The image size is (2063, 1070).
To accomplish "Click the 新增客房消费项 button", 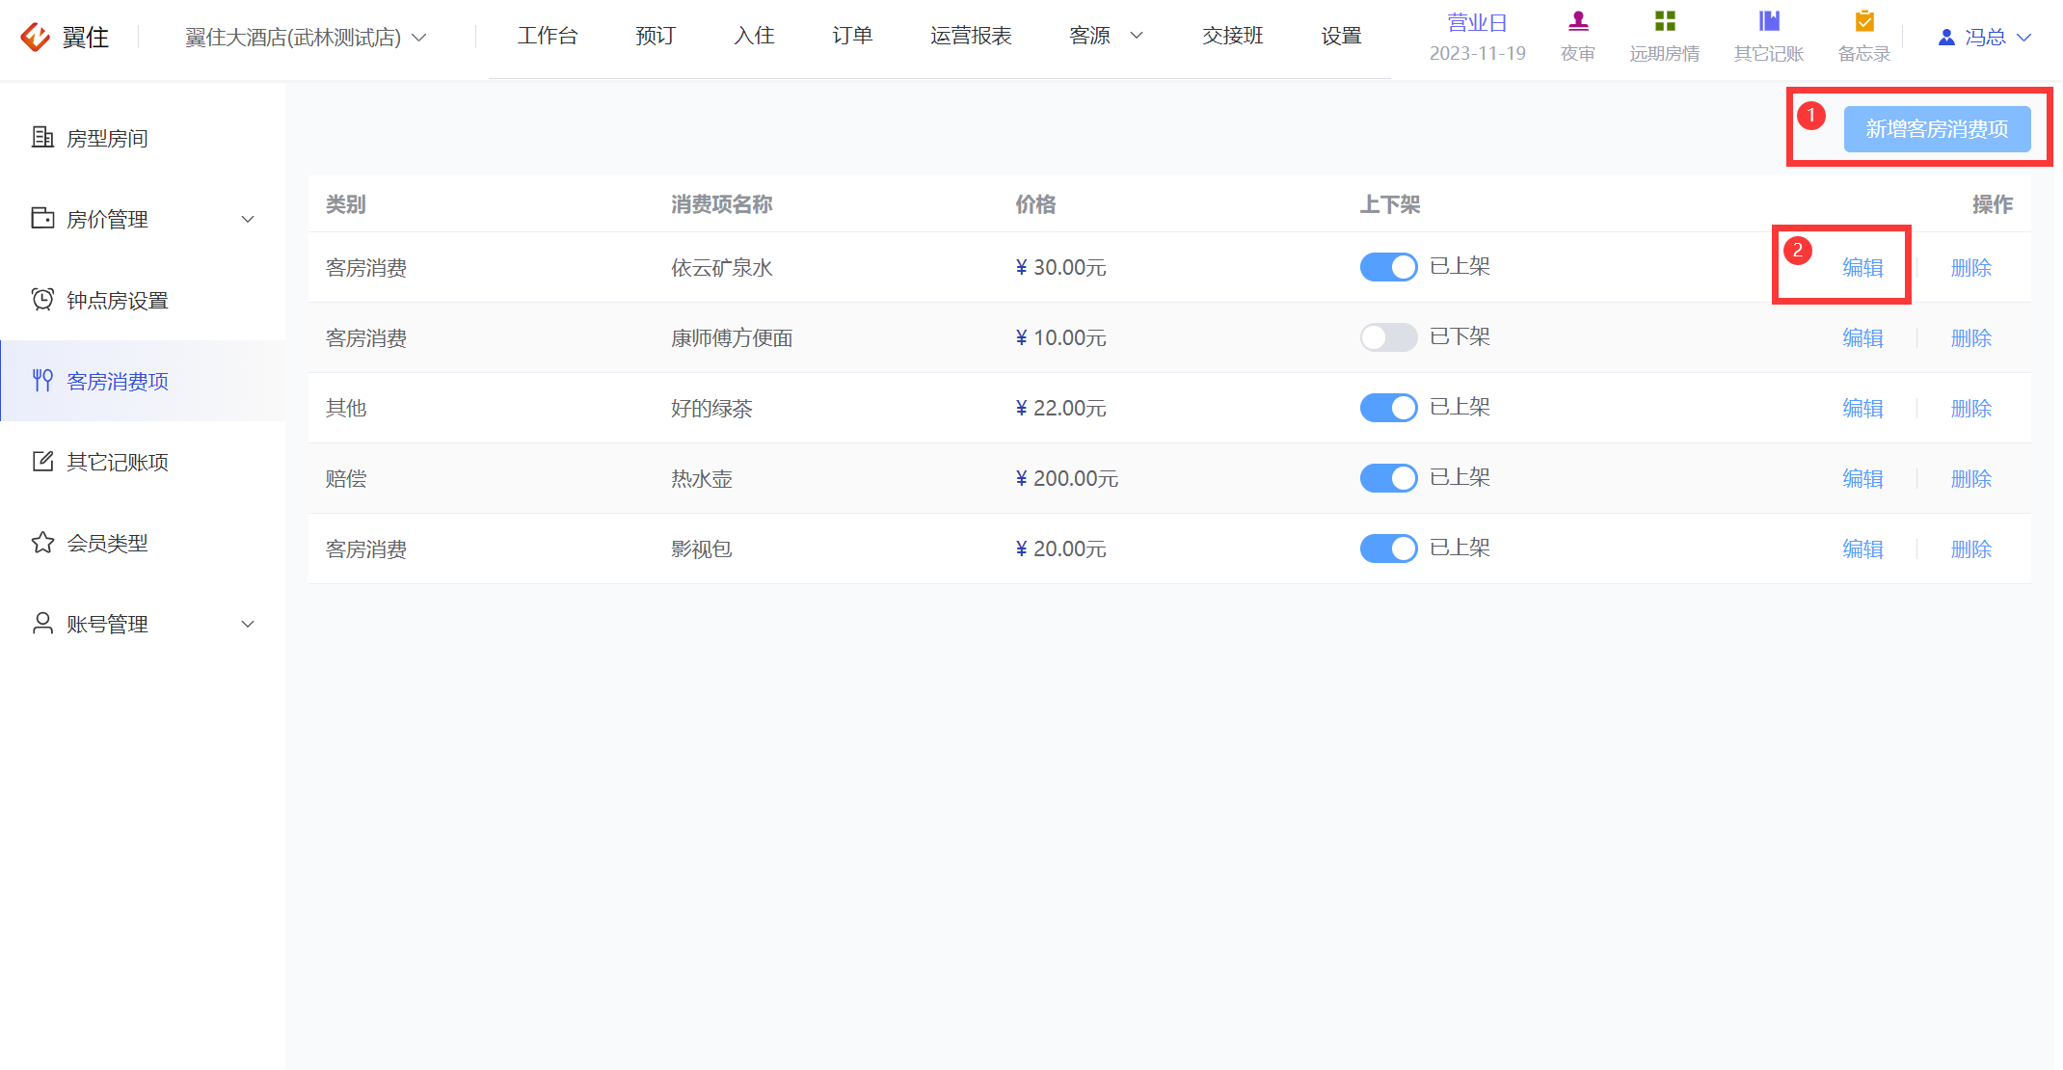I will (1937, 129).
